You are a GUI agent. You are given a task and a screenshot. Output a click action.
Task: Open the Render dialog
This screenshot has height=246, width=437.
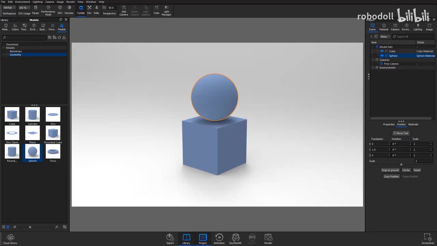[x=268, y=239]
